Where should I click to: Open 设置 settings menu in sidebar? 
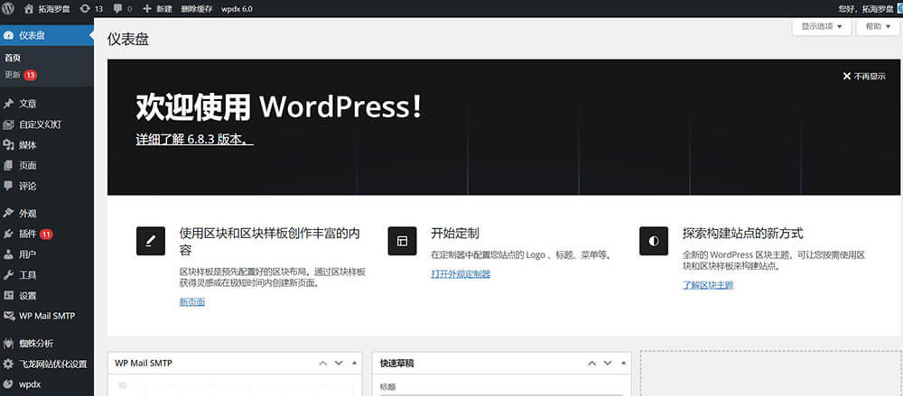[x=28, y=296]
